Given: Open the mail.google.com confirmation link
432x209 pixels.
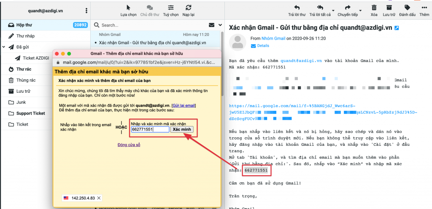Looking at the screenshot, I should click(x=323, y=112).
